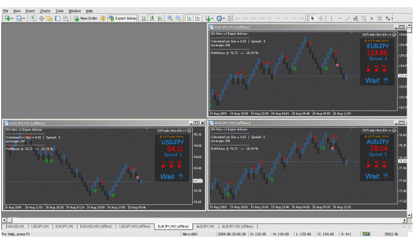This screenshot has height=238, width=414.
Task: Click the New Chart toolbar icon
Action: tap(8, 19)
